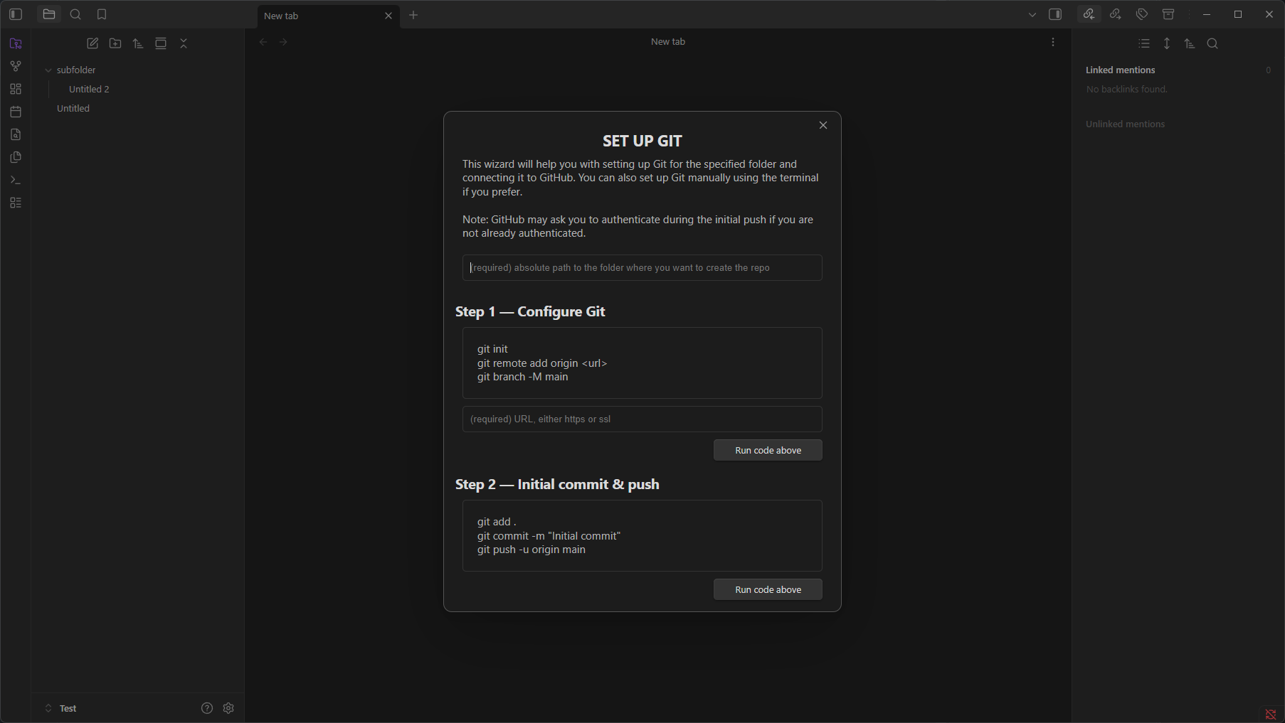Click the Step 1 git init code block

coord(642,363)
